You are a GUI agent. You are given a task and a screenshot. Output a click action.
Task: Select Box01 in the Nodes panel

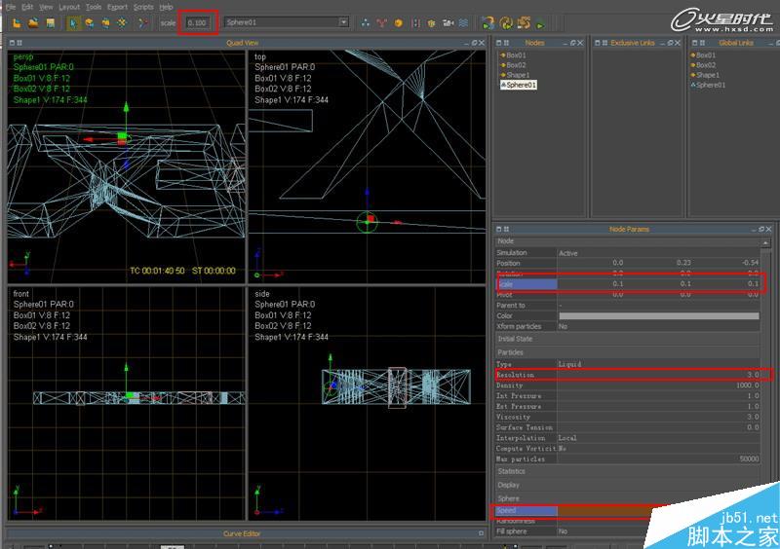(515, 55)
